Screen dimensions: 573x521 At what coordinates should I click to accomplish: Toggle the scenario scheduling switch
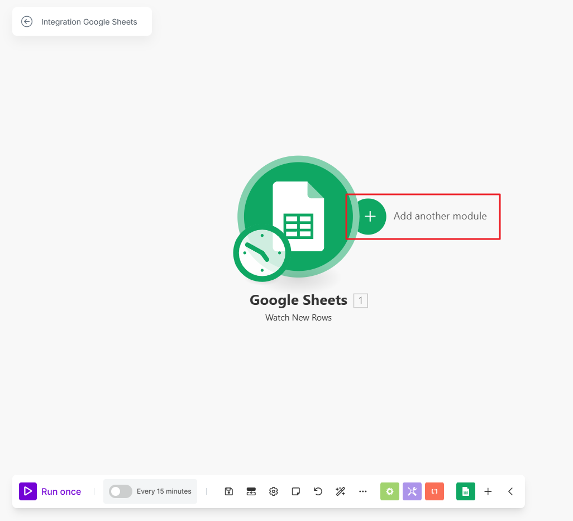tap(121, 491)
